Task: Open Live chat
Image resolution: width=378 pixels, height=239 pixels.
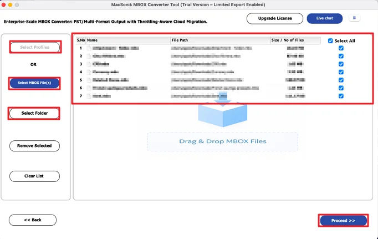Action: click(324, 18)
